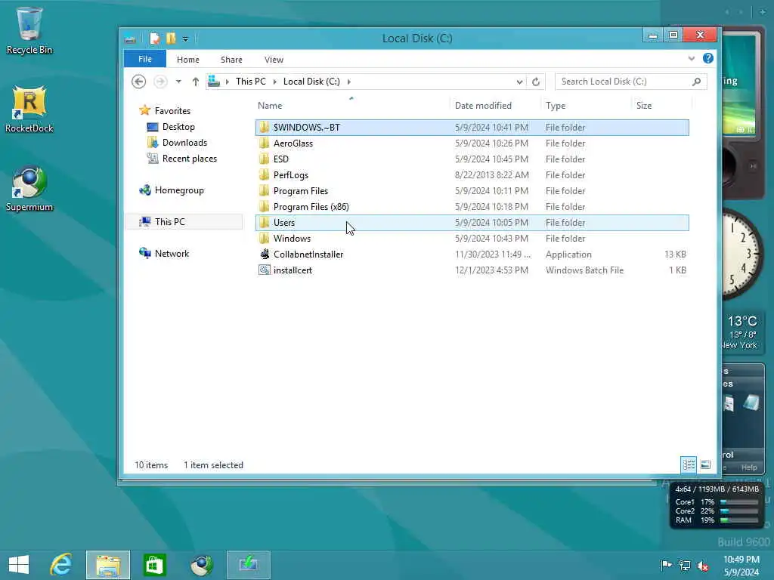The height and width of the screenshot is (580, 774).
Task: Open Explorer Help question mark icon
Action: [707, 58]
